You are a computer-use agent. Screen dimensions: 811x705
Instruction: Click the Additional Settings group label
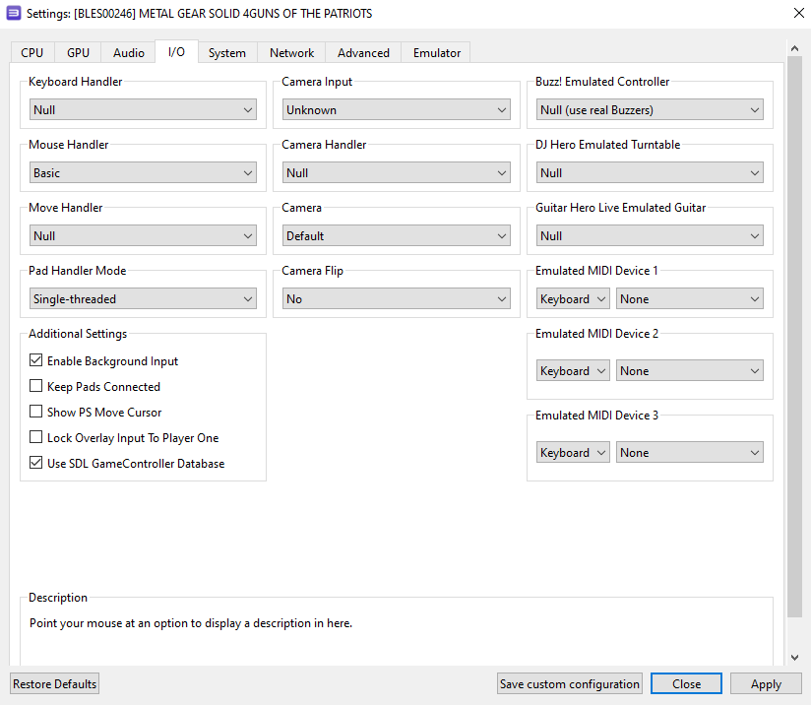coord(78,334)
